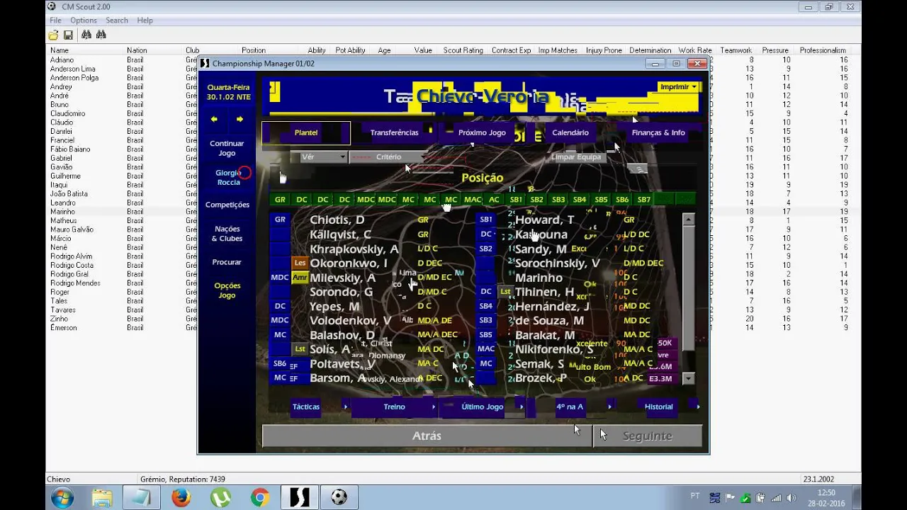
Task: Open the Windows Start menu
Action: tap(62, 497)
